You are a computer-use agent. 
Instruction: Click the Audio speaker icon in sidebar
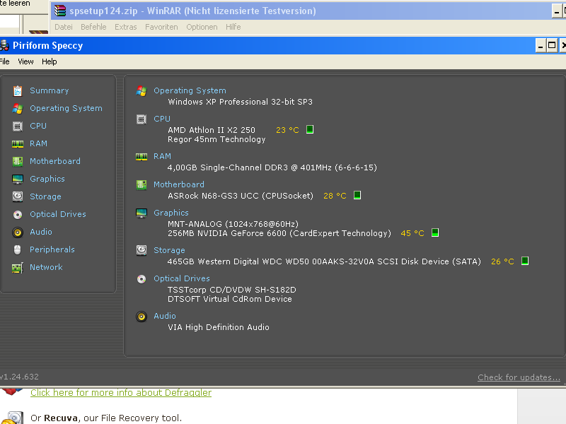tap(17, 232)
